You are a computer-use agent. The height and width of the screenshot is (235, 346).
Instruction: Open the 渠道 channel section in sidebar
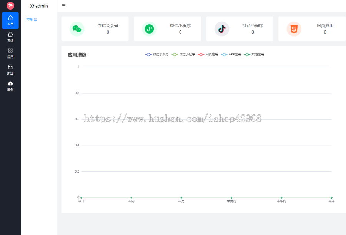tap(10, 70)
